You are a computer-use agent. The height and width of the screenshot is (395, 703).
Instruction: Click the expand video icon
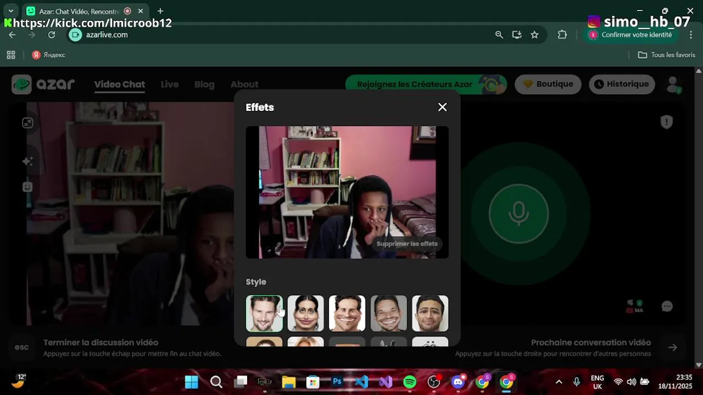(27, 123)
